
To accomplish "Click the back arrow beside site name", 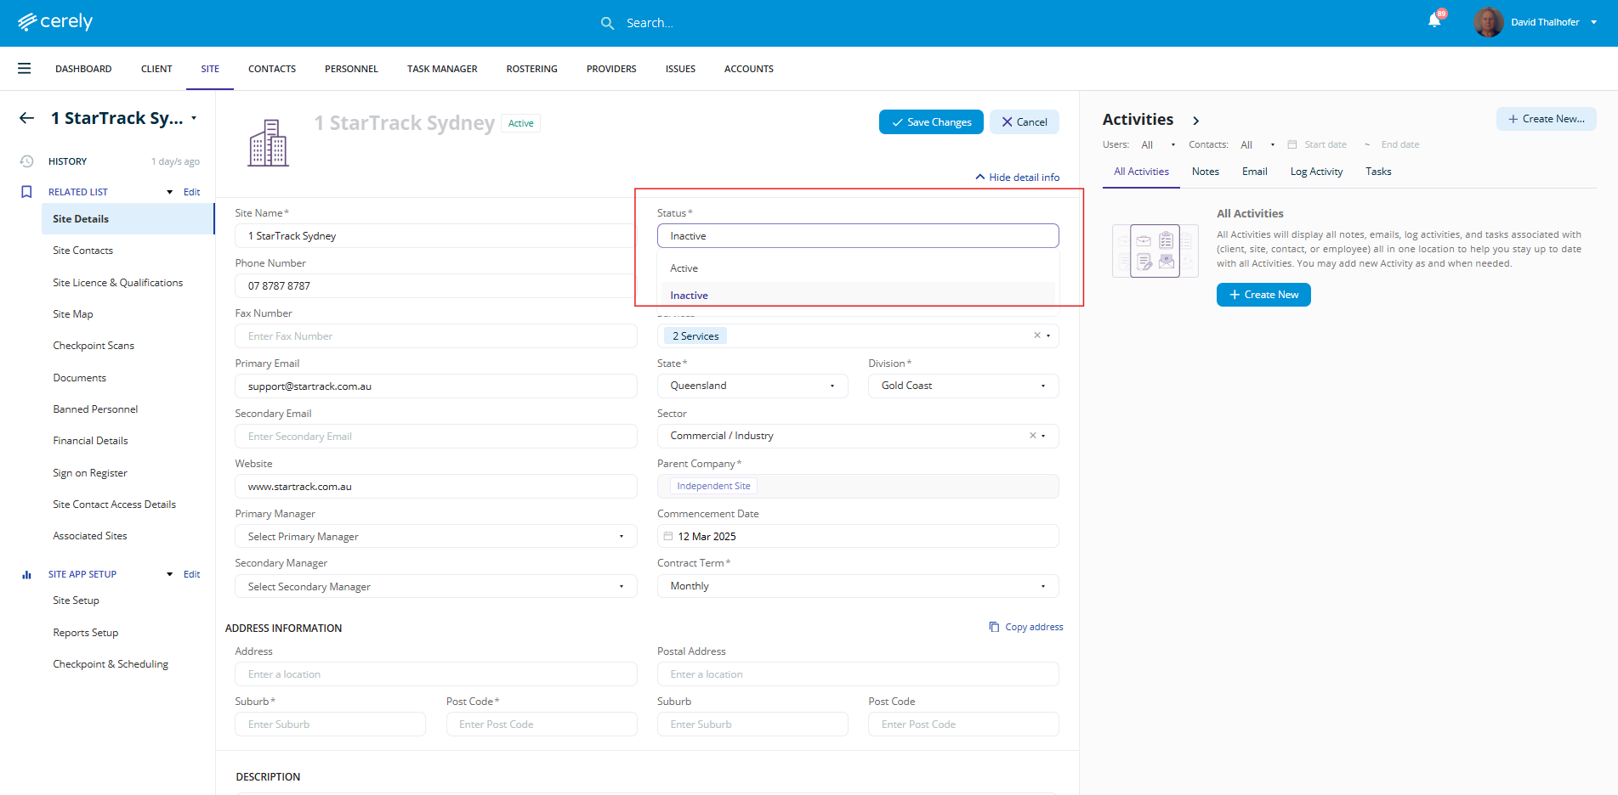I will (x=27, y=118).
